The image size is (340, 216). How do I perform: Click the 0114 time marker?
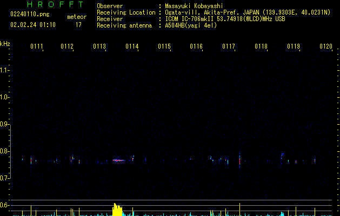point(132,46)
